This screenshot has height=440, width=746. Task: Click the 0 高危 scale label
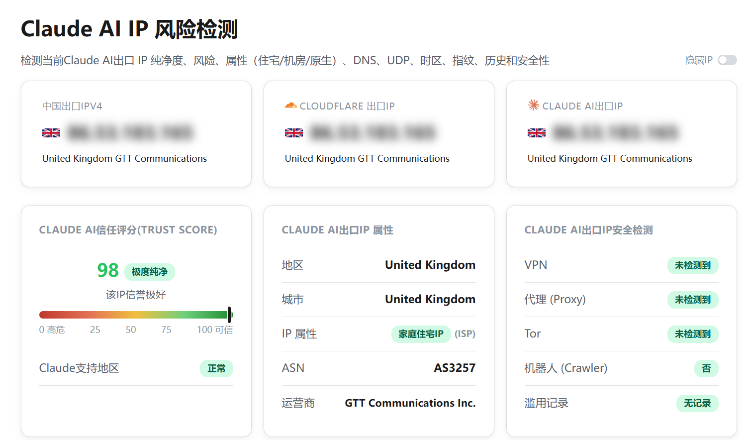[52, 330]
